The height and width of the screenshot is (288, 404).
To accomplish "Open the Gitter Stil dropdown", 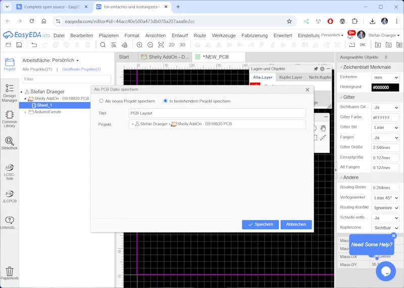I will coord(385,127).
